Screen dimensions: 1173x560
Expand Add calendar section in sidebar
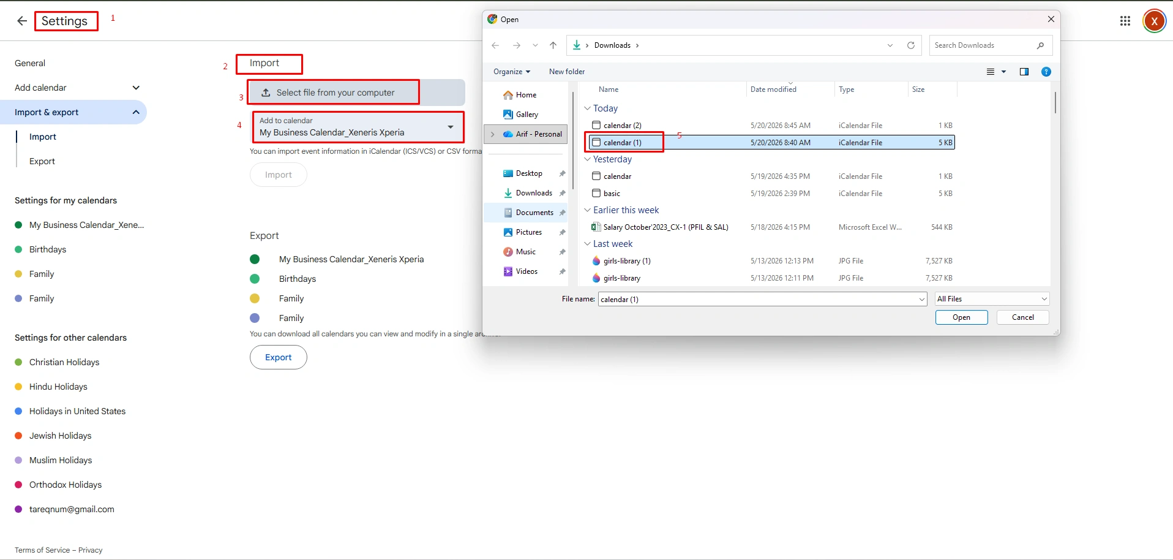pyautogui.click(x=136, y=88)
